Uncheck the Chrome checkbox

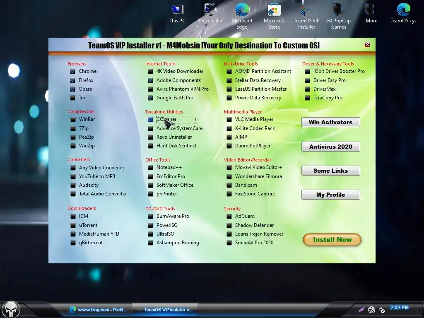73,71
